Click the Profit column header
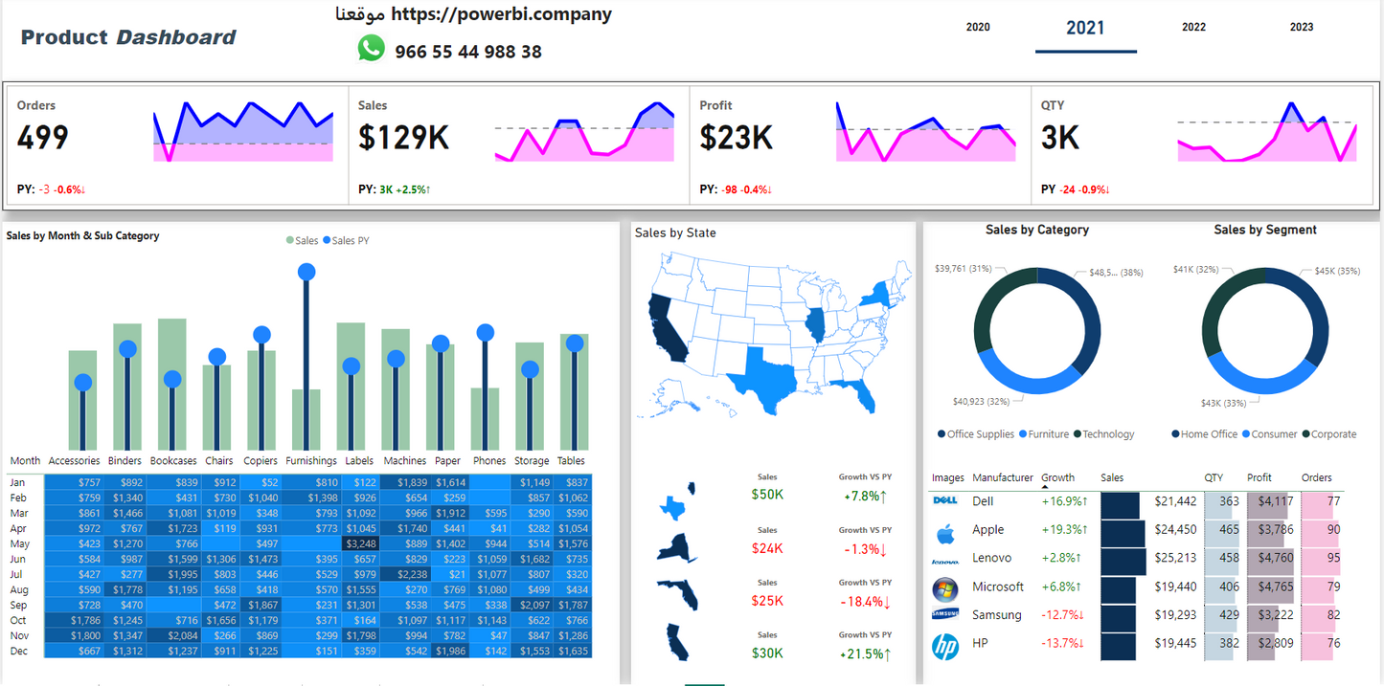1384x686 pixels. click(1259, 477)
